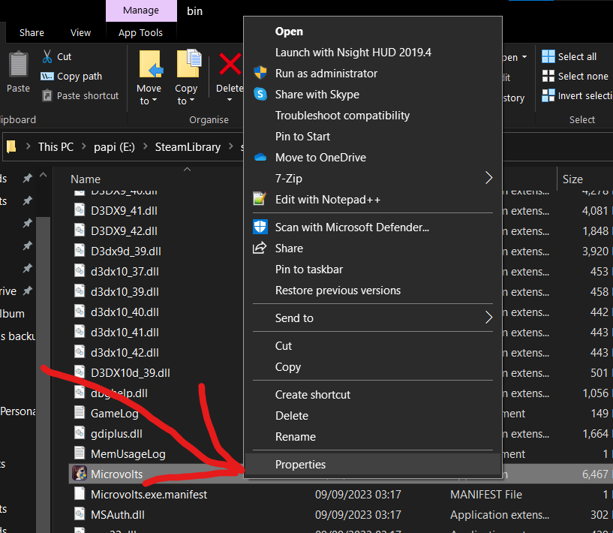
Task: Expand the Send to submenu arrow
Action: click(488, 318)
